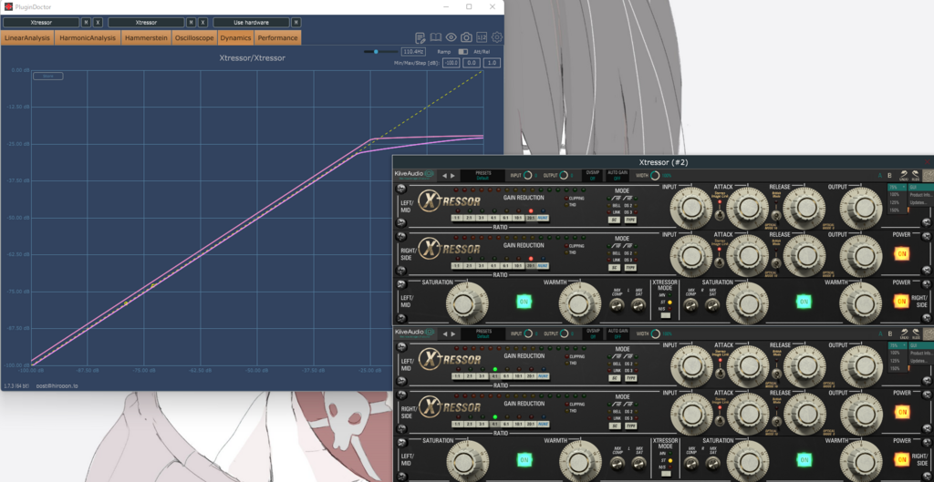Select 20:1 ratio on Left/Mid, bottom Xtressor instance
The height and width of the screenshot is (482, 934).
tap(531, 376)
